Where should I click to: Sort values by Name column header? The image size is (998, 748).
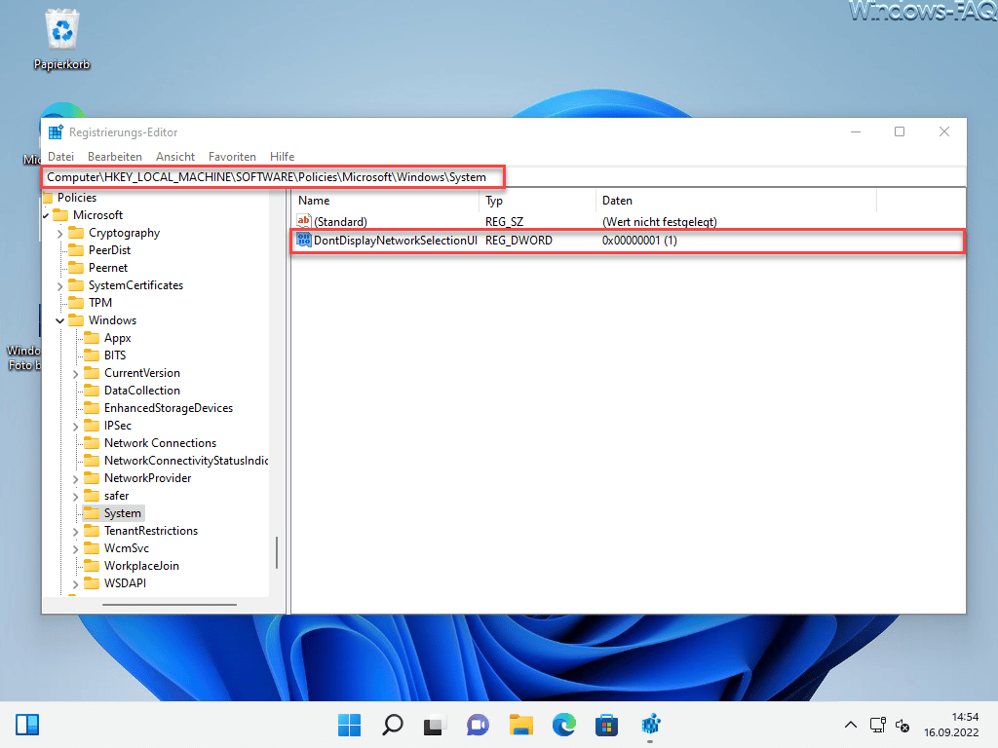pyautogui.click(x=385, y=201)
